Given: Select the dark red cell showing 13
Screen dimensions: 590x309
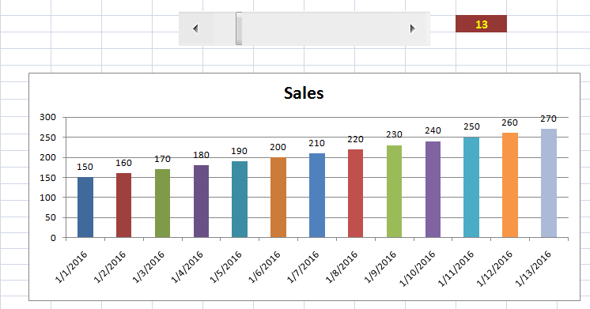Looking at the screenshot, I should 481,24.
